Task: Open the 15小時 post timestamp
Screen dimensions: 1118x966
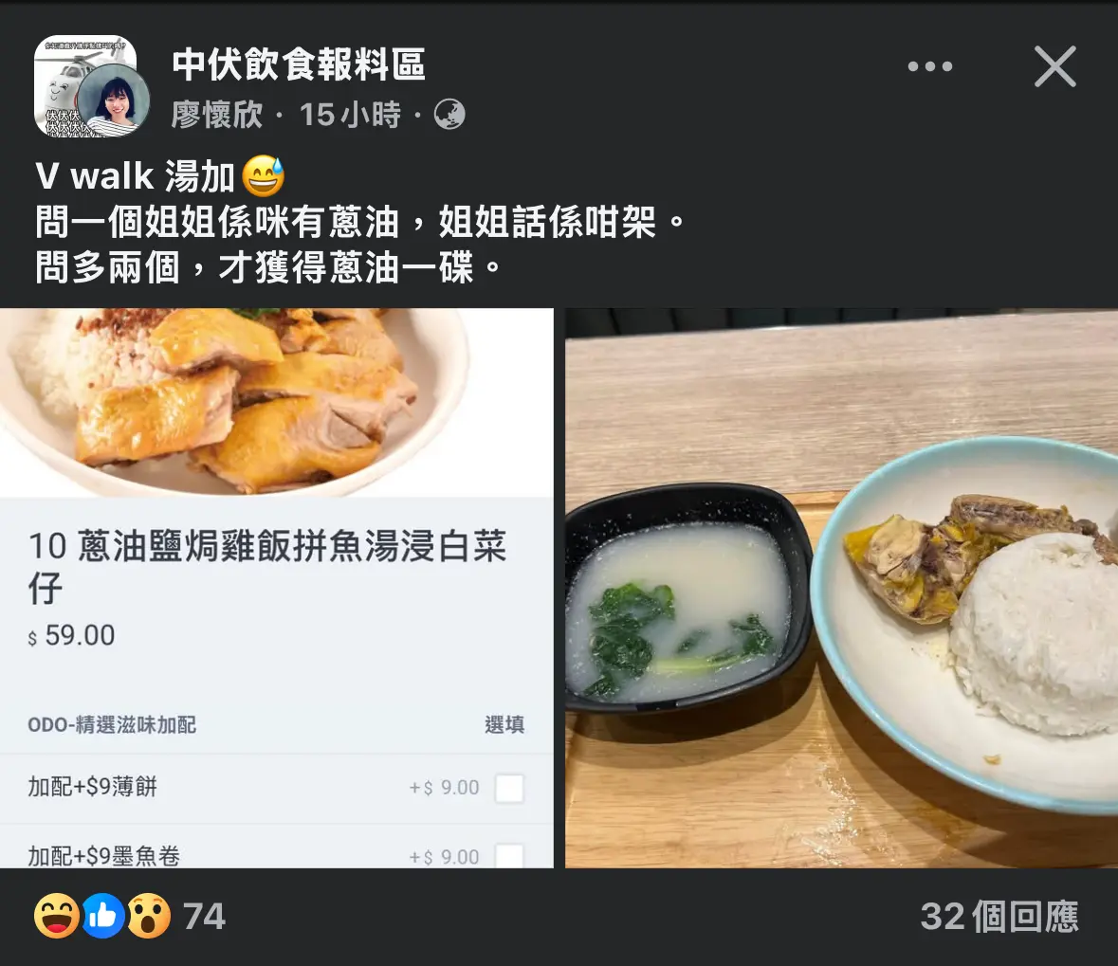Action: pos(350,115)
